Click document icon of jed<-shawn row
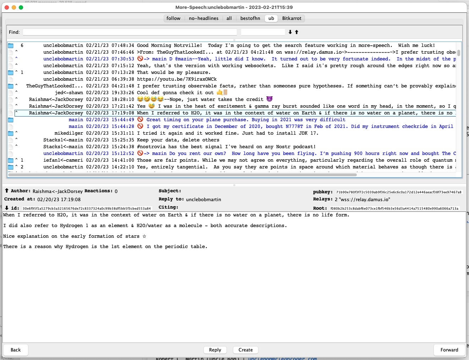The image size is (469, 360). point(11,93)
